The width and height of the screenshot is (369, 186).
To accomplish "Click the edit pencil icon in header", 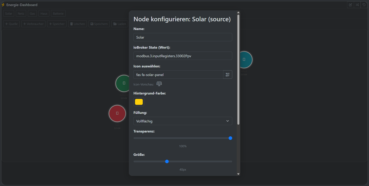I will tap(350, 5).
